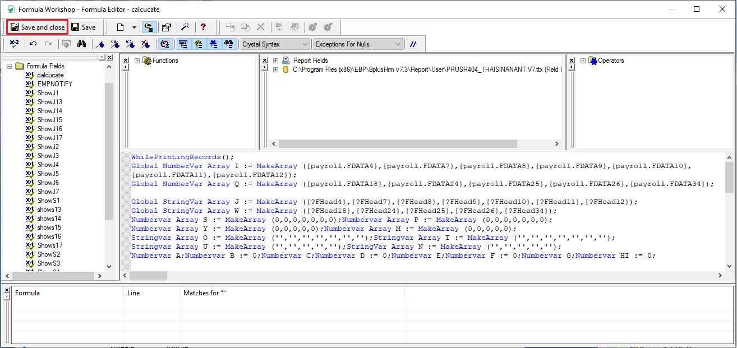The image size is (737, 348).
Task: Toggle the sort trees alphabetically button
Action: coord(165,44)
